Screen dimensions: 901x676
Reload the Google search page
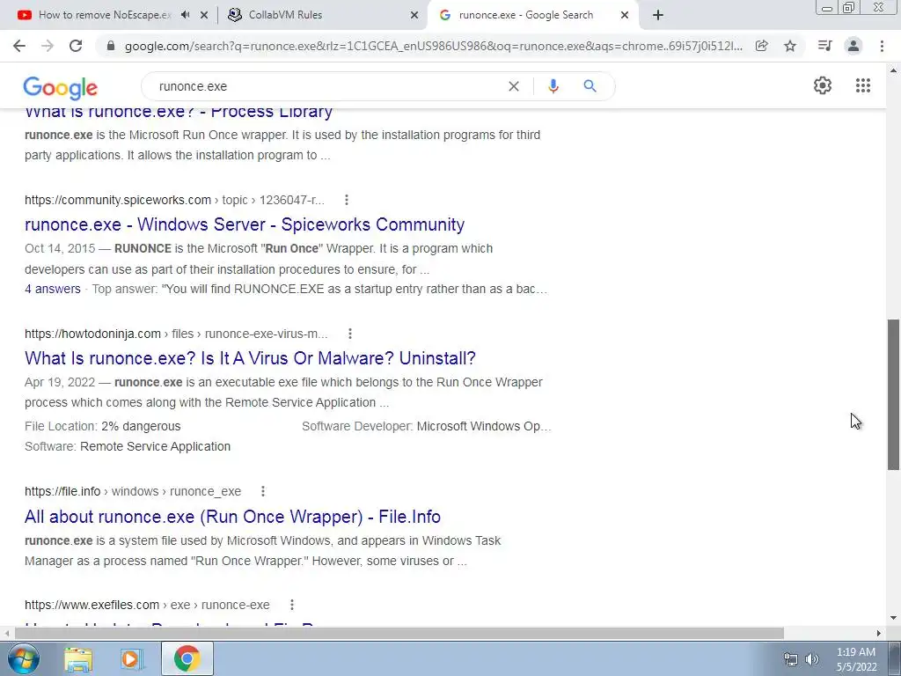[x=76, y=46]
